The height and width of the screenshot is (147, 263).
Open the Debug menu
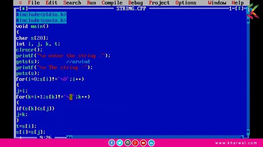click(136, 3)
